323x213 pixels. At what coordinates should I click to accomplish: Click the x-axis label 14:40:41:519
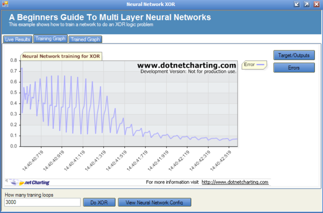(x=116, y=160)
